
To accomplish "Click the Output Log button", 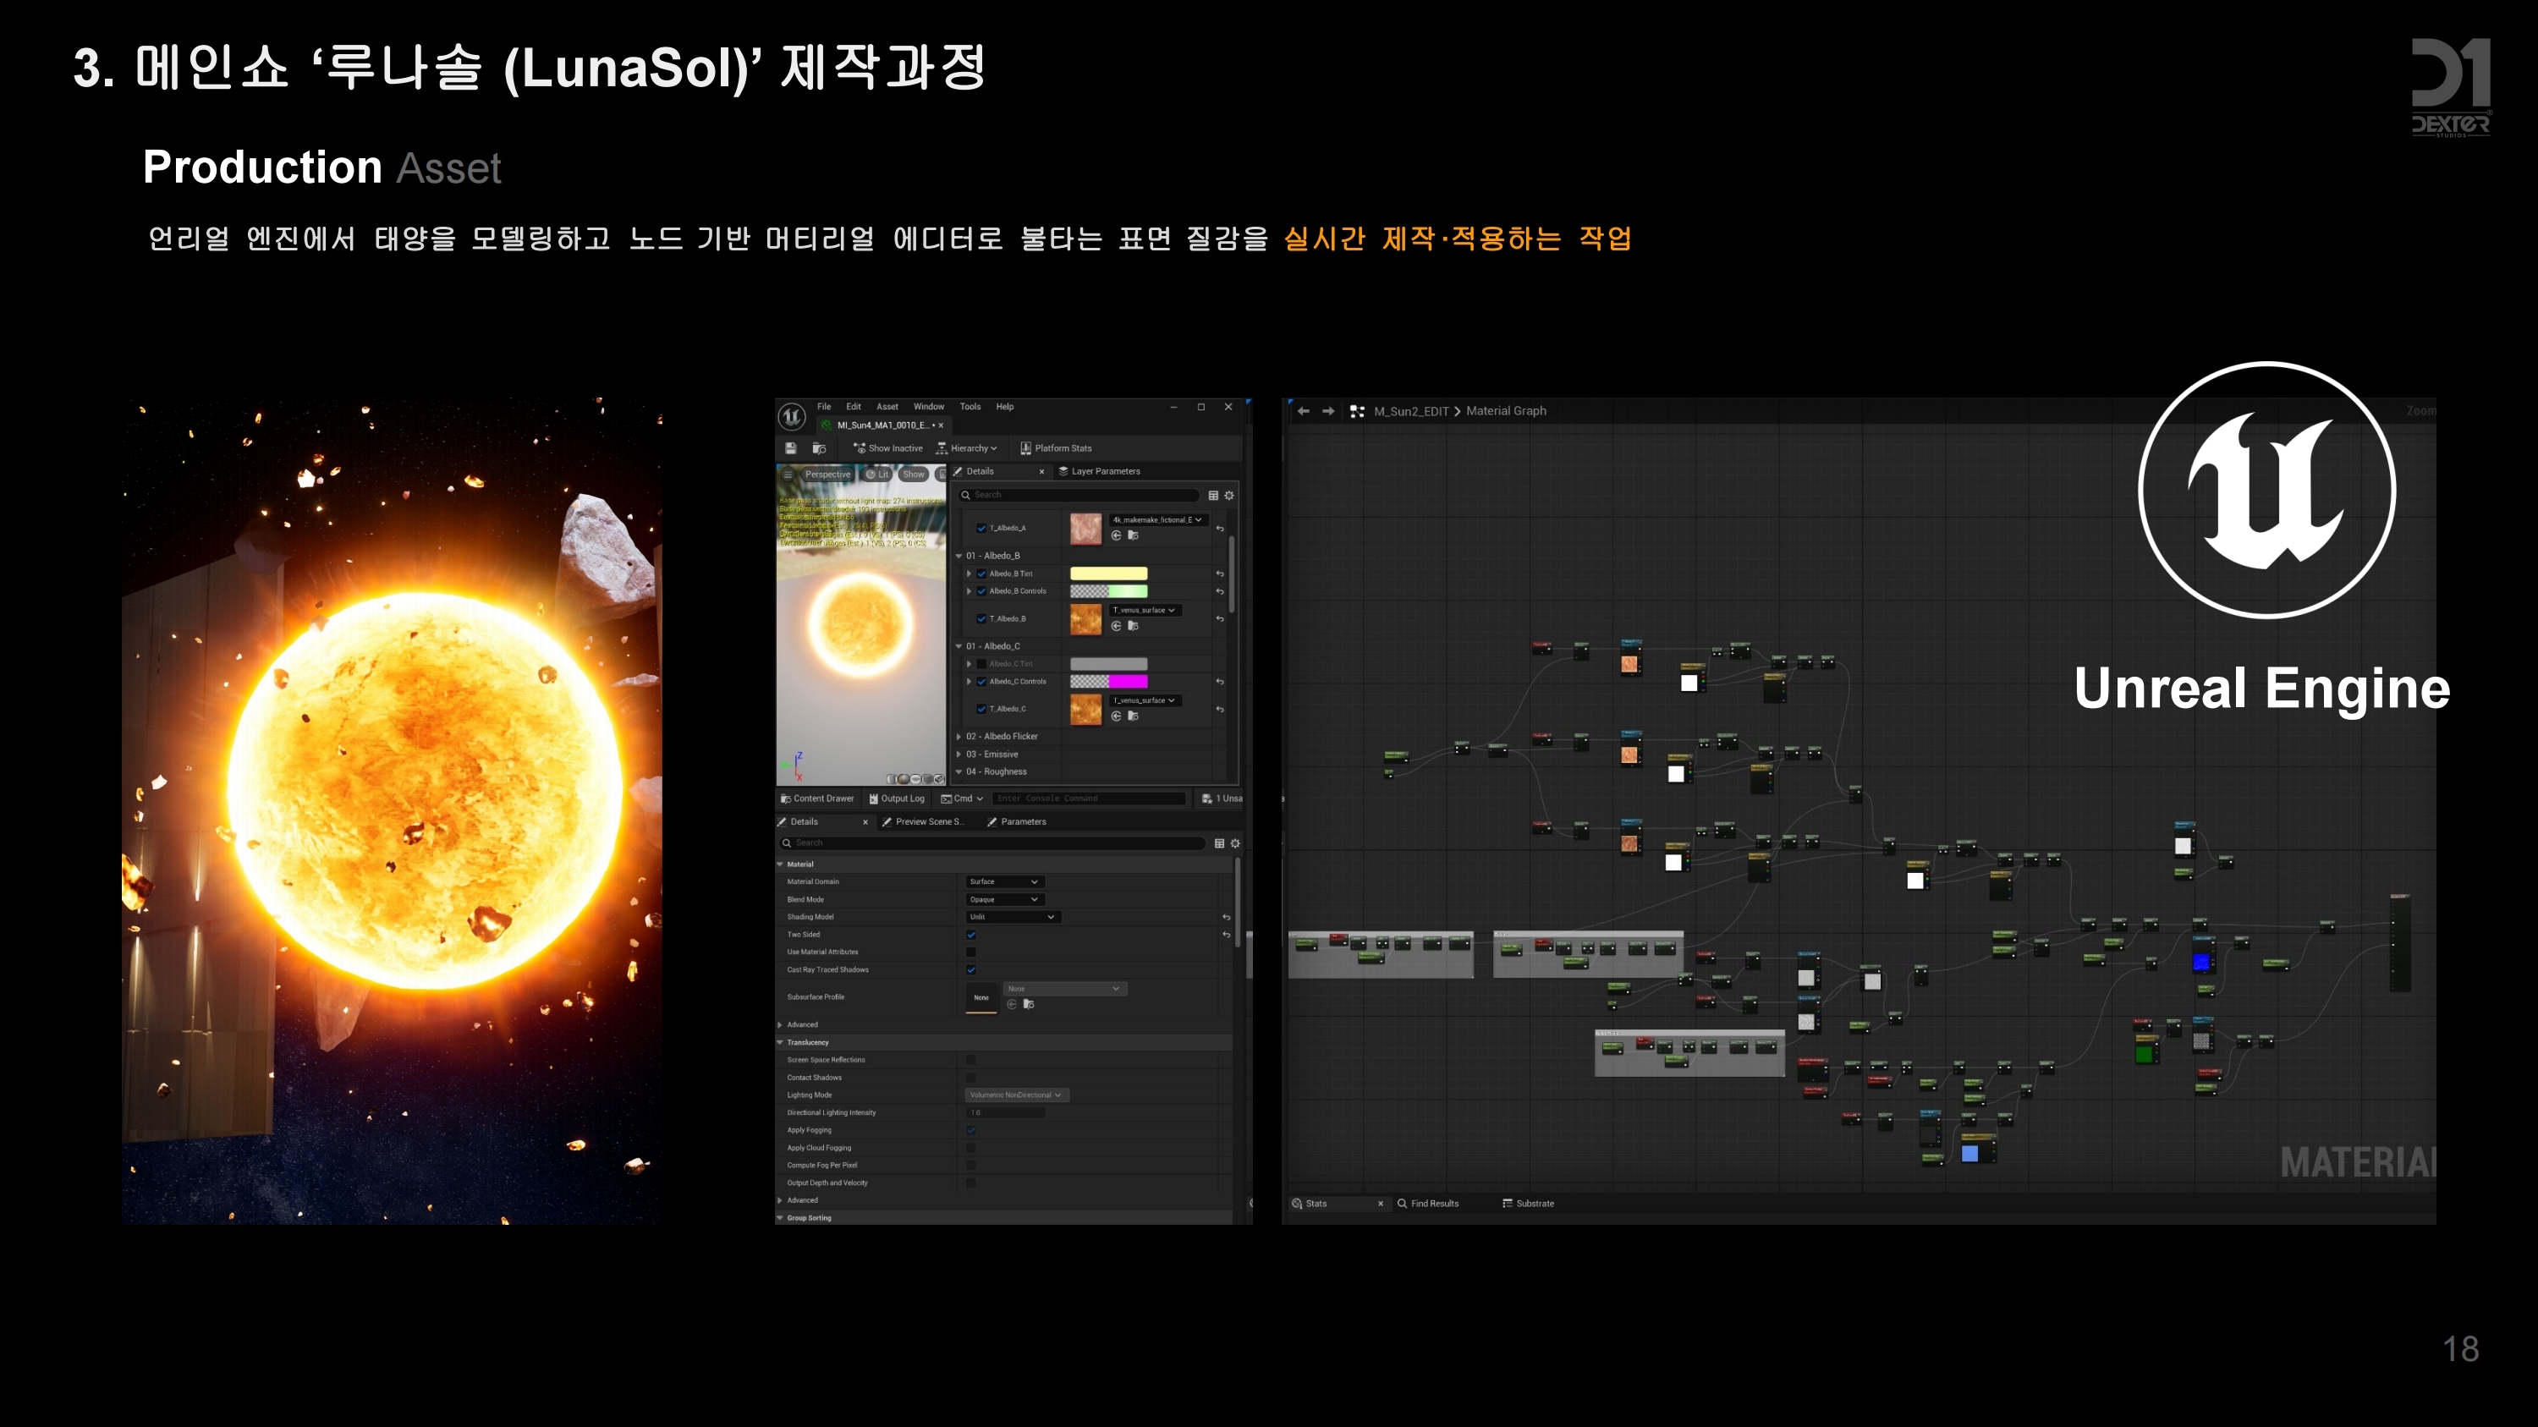I will pyautogui.click(x=897, y=799).
